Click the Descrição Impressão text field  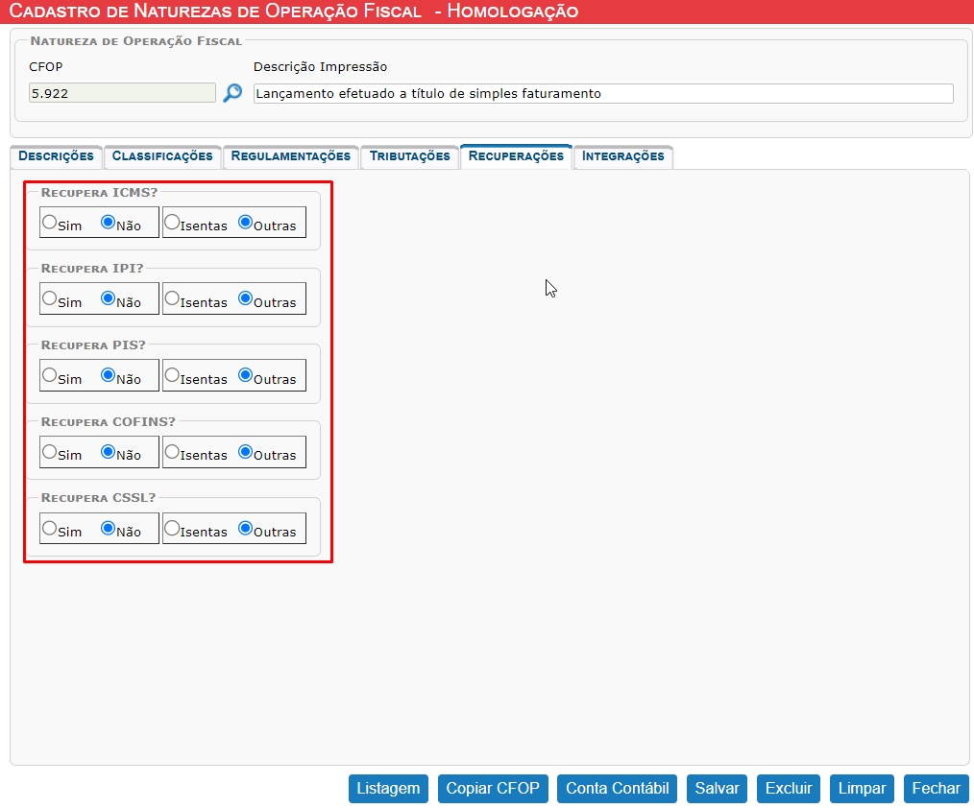pyautogui.click(x=603, y=93)
